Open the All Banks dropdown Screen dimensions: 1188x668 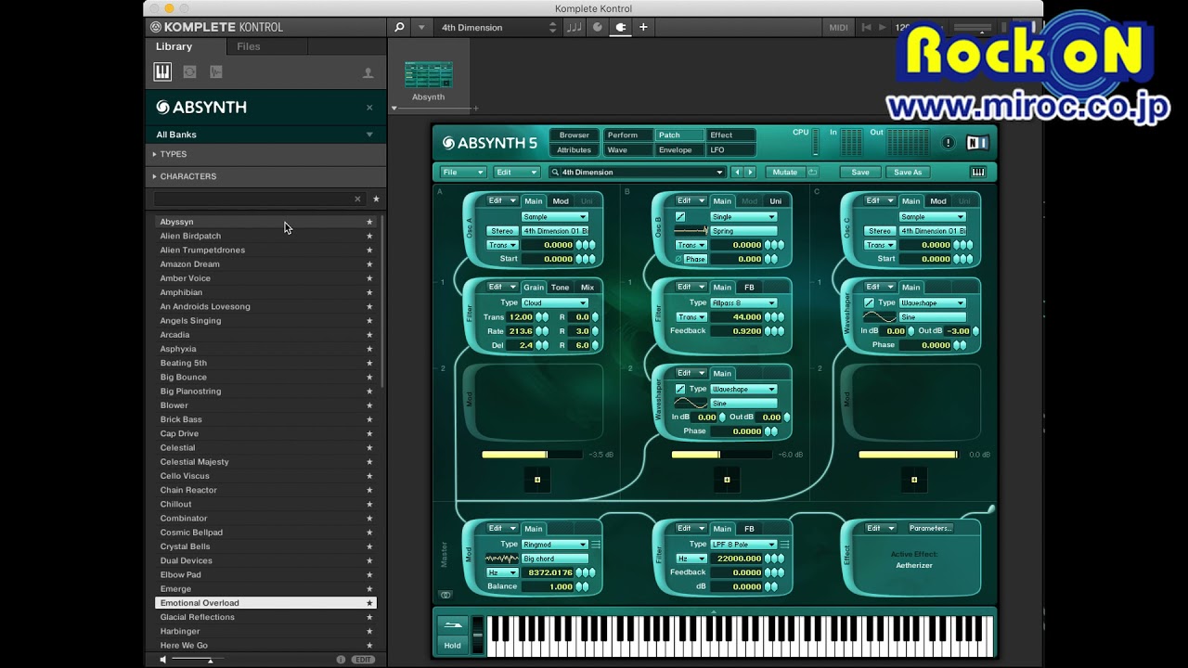point(265,135)
